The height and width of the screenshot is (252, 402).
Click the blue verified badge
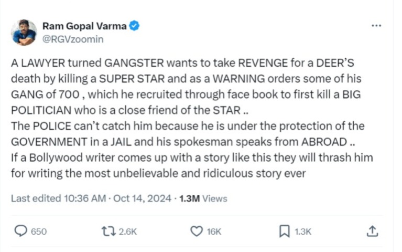pyautogui.click(x=135, y=26)
